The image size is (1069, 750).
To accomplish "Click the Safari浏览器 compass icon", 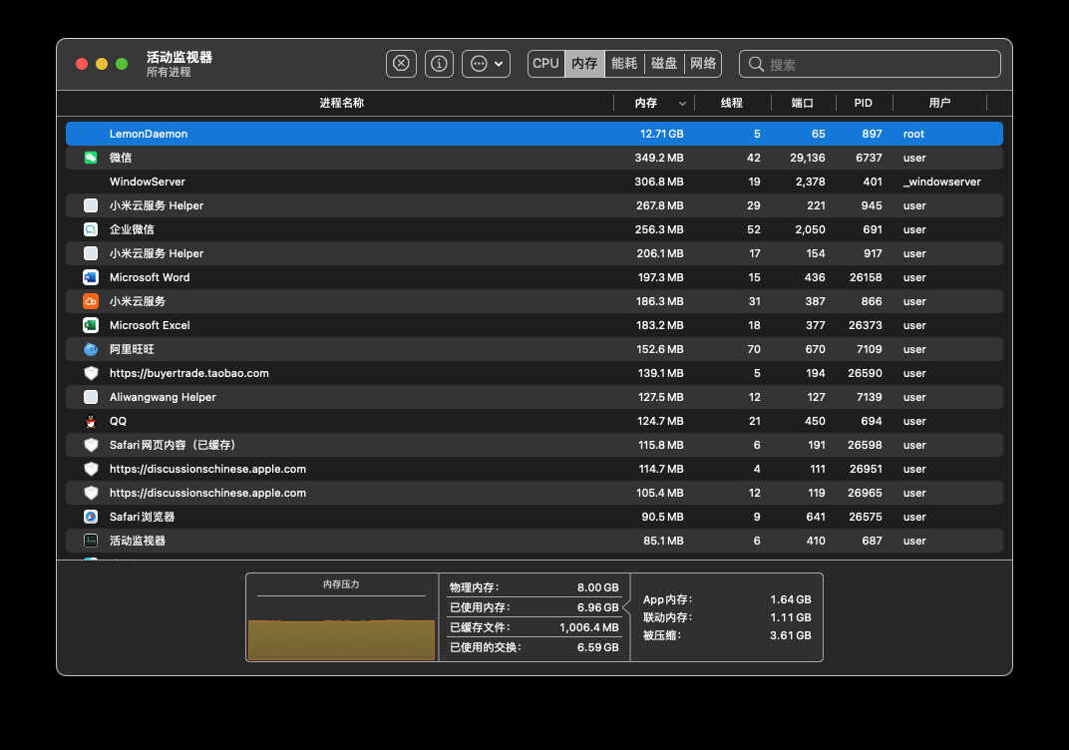I will point(91,517).
